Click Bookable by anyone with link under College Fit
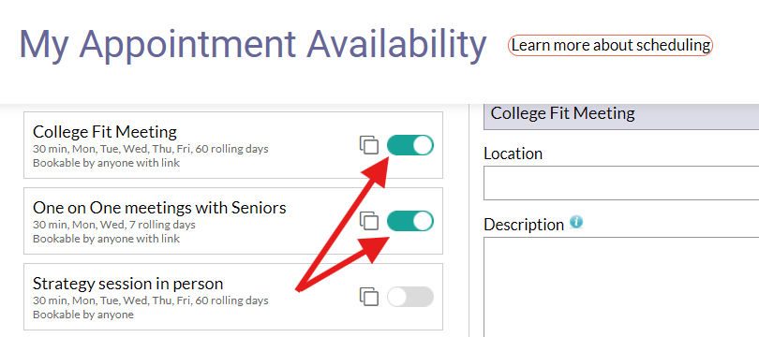Viewport: 759px width, 337px height. pyautogui.click(x=106, y=163)
